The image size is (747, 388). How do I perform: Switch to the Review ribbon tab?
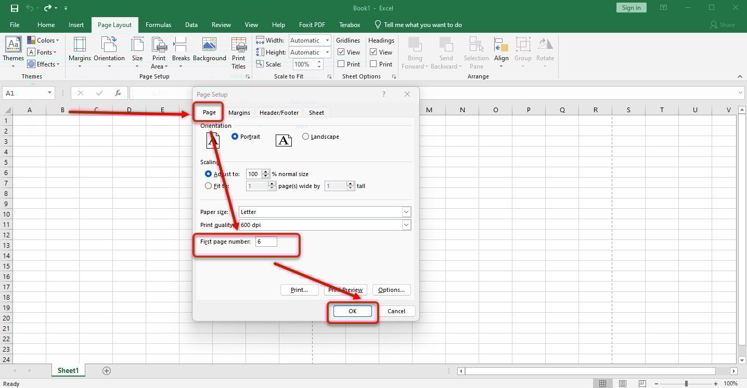tap(221, 24)
